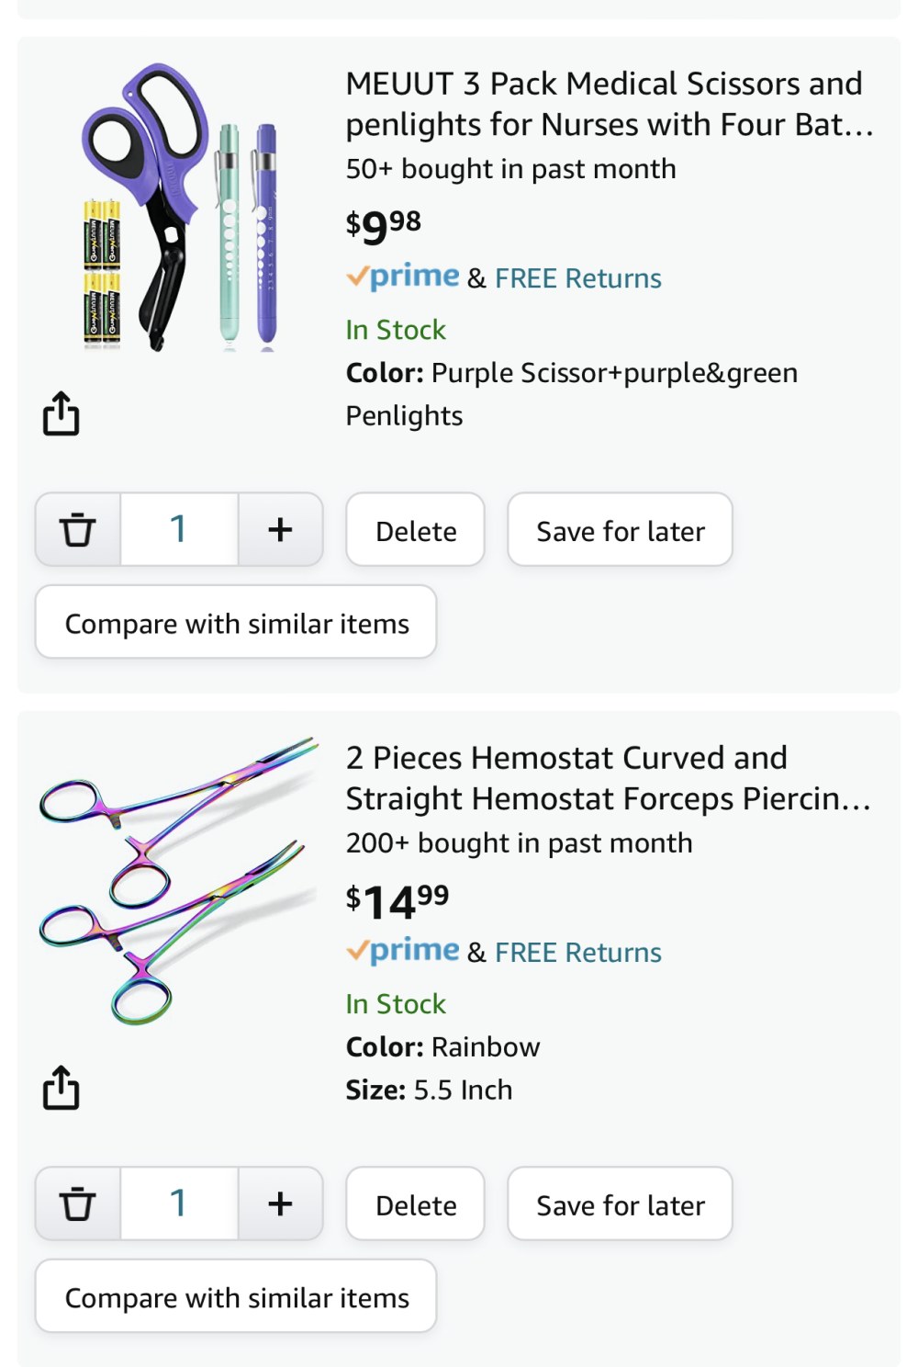Image resolution: width=918 pixels, height=1367 pixels.
Task: Tap the share icon for the MEUUT scissors
Action: [61, 413]
